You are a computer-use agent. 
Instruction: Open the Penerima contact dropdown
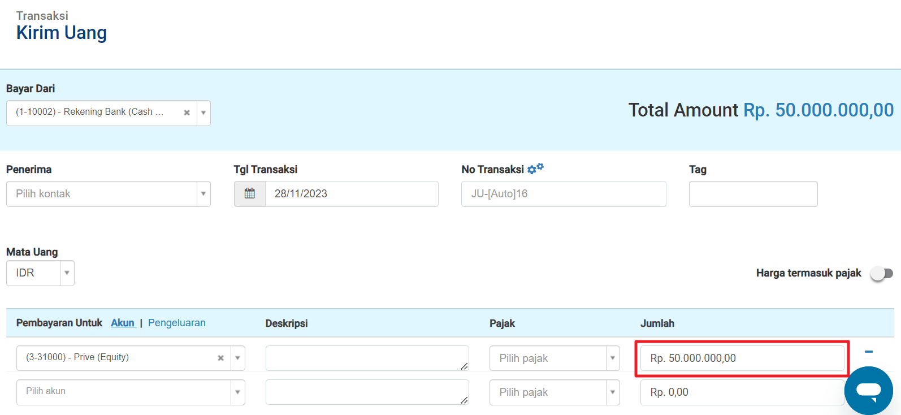tap(109, 194)
